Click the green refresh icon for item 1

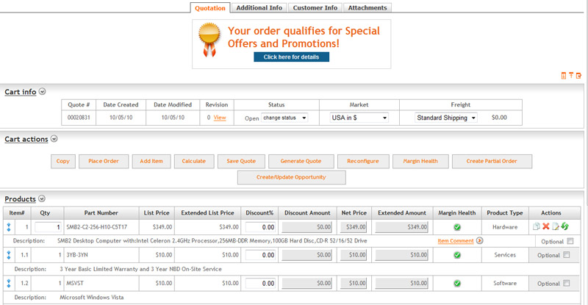point(564,226)
